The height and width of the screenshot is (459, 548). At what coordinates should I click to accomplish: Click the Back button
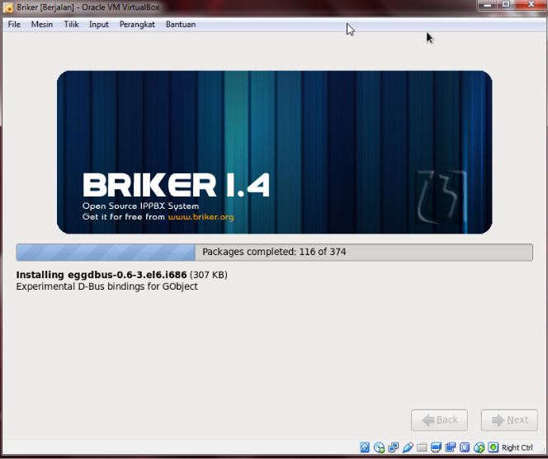point(439,420)
